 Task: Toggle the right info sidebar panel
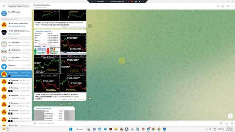228,6
